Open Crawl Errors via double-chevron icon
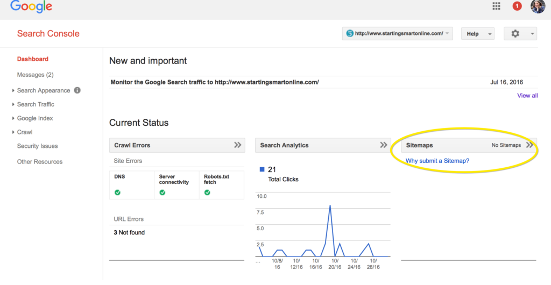The image size is (551, 285). click(x=237, y=145)
